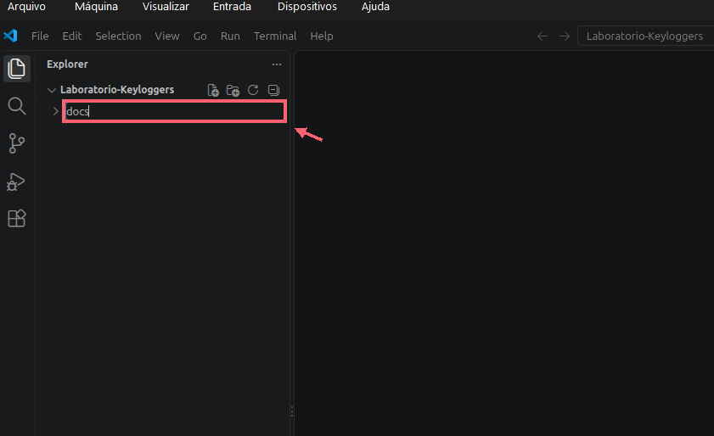Collapse all folders in Explorer
714x436 pixels.
273,90
